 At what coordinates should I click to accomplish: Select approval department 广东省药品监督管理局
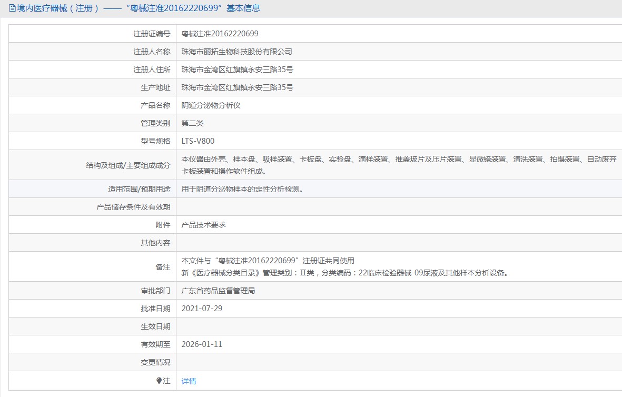[x=218, y=291]
